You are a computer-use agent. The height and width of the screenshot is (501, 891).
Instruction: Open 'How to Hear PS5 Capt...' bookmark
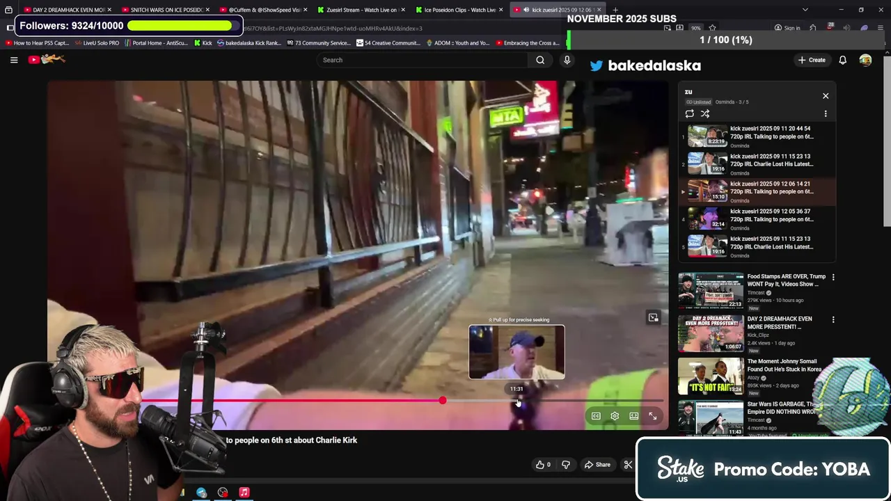click(x=38, y=43)
